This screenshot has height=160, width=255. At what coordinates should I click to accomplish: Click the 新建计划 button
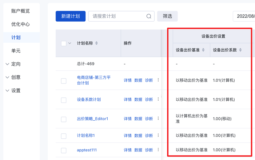click(x=70, y=17)
